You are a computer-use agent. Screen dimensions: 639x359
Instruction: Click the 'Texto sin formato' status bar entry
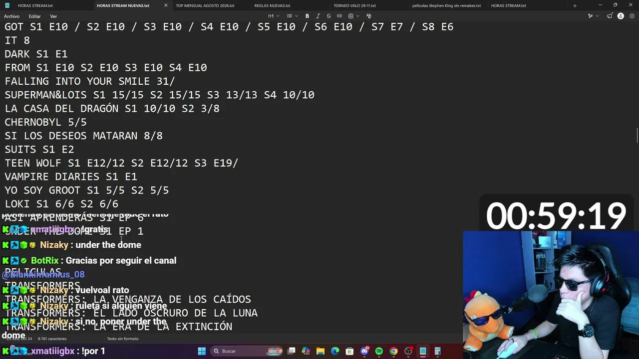click(122, 339)
